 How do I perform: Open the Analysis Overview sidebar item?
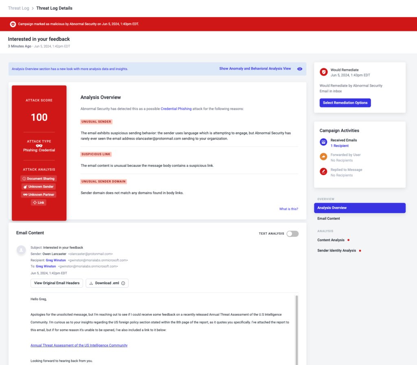(x=360, y=208)
